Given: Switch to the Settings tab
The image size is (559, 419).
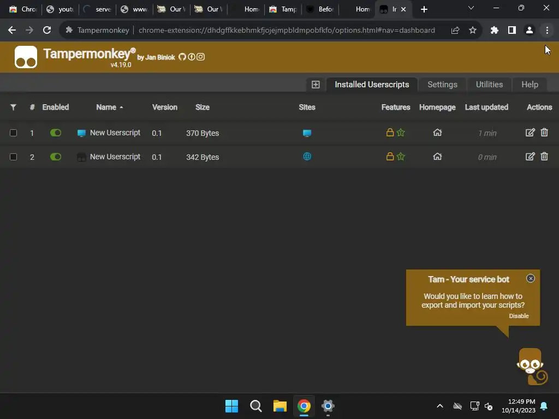Looking at the screenshot, I should (x=442, y=85).
